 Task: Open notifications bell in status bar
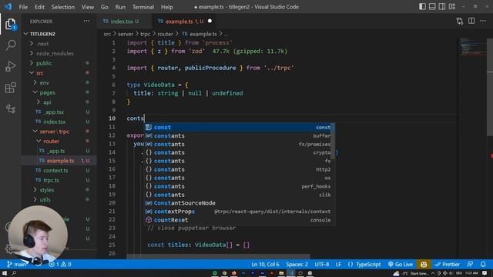pyautogui.click(x=483, y=264)
